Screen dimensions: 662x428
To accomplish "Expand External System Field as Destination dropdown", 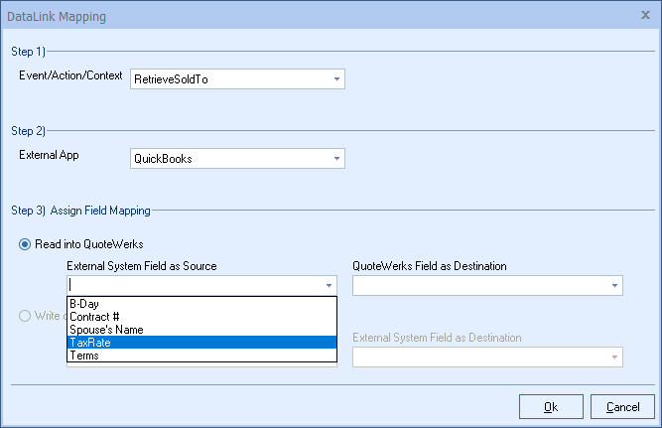I will tap(614, 357).
